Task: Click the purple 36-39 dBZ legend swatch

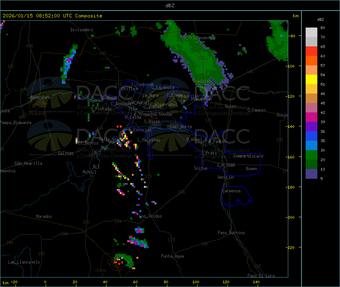Action: click(x=311, y=127)
